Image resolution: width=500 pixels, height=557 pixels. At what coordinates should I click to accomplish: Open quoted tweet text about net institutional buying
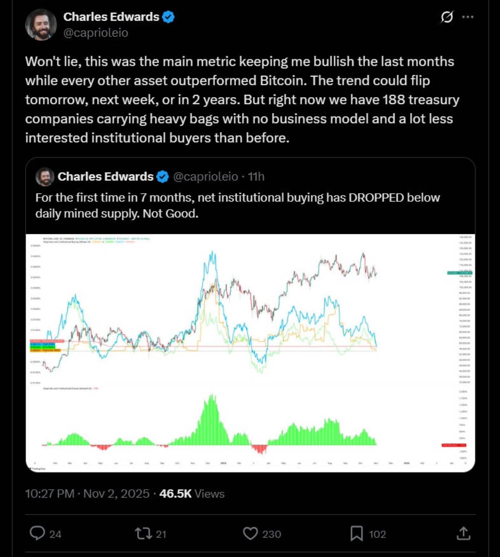(237, 205)
